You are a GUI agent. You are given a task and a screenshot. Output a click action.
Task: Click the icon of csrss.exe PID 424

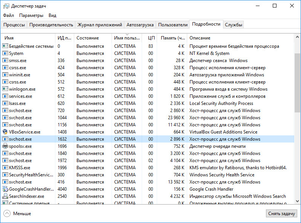[x=5, y=68]
